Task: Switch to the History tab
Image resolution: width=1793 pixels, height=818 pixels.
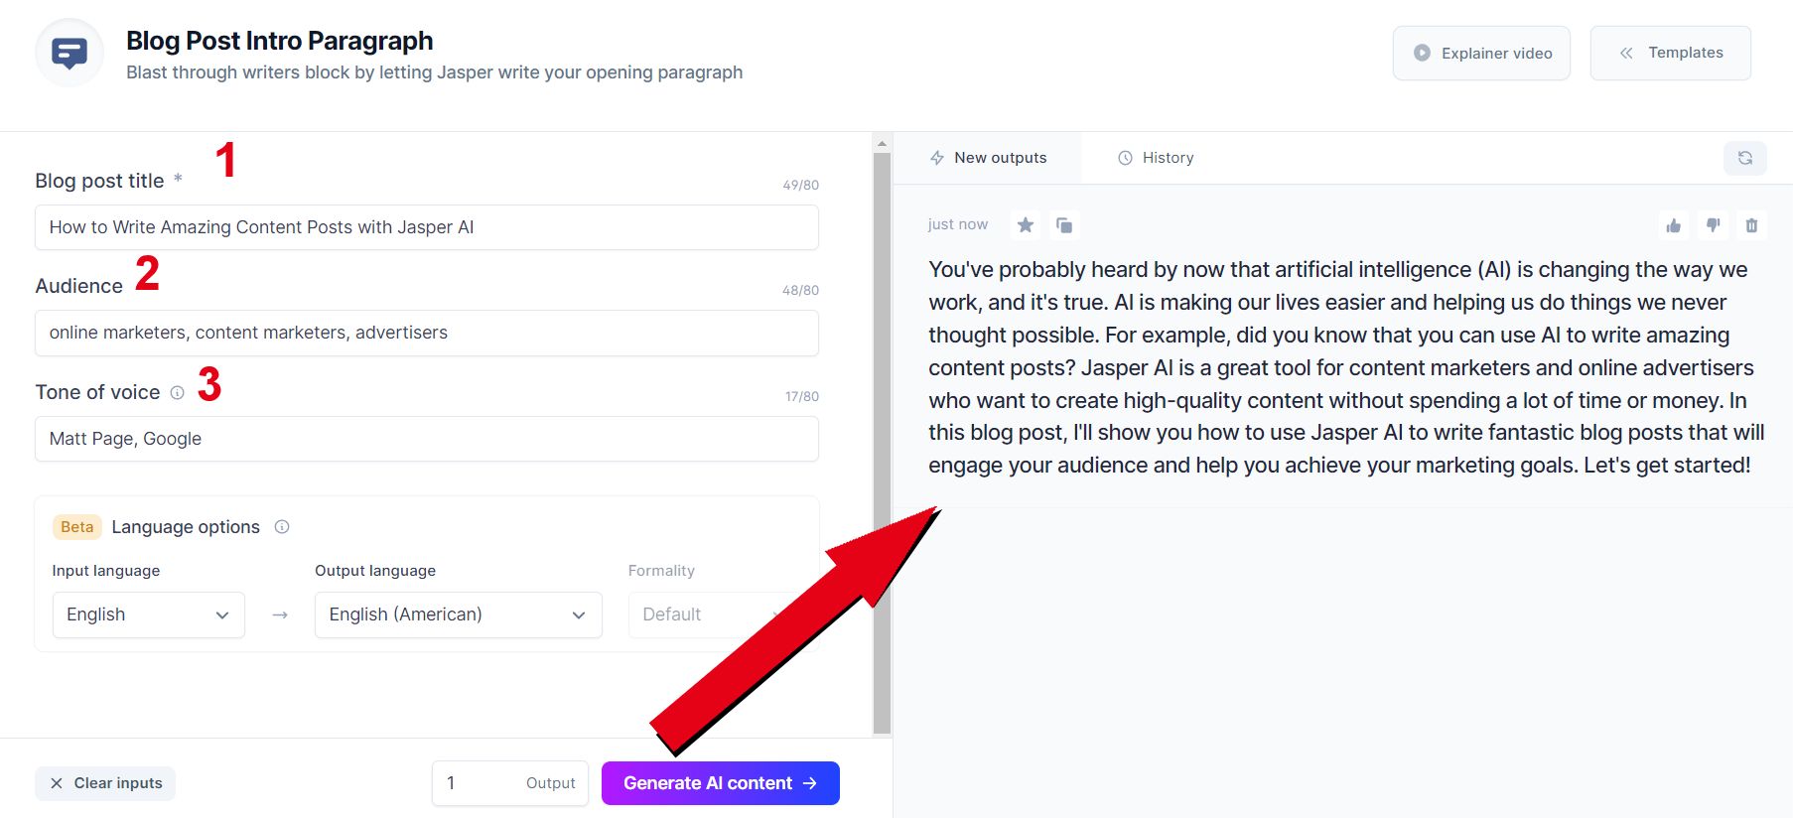Action: (1156, 158)
